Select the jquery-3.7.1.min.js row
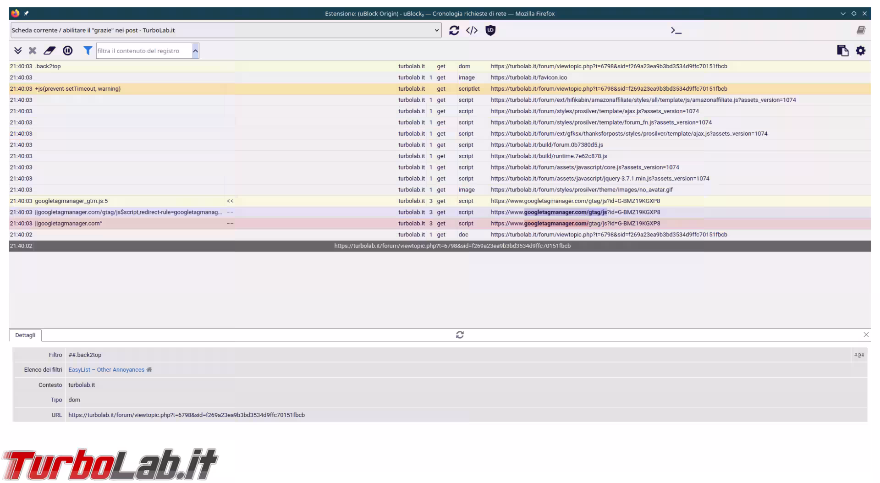Viewport: 880px width, 483px height. [440, 179]
